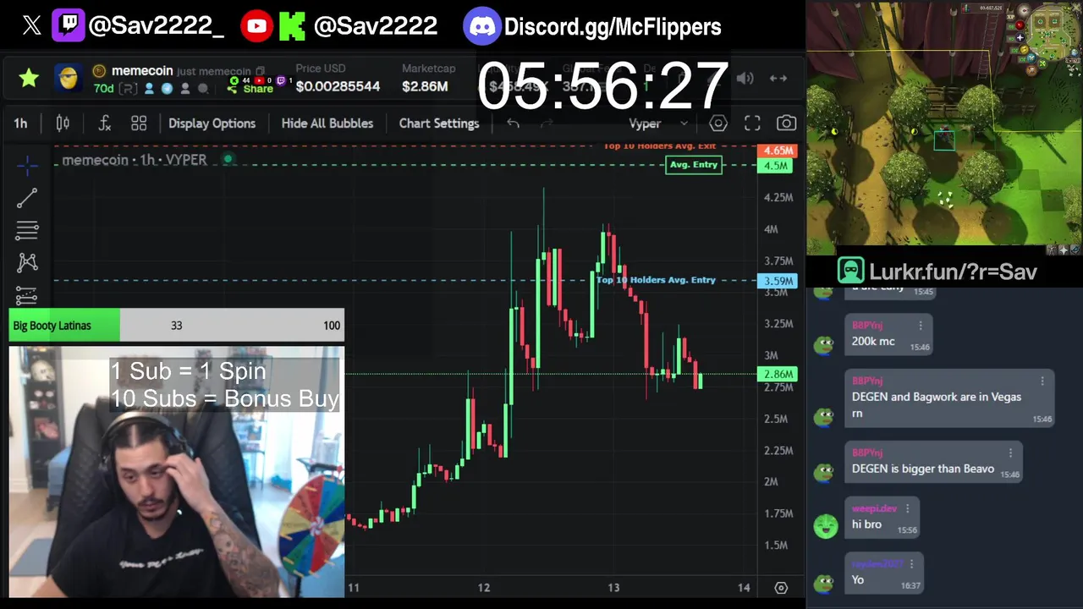Take a chart snapshot with camera icon
The width and height of the screenshot is (1083, 609).
[786, 123]
